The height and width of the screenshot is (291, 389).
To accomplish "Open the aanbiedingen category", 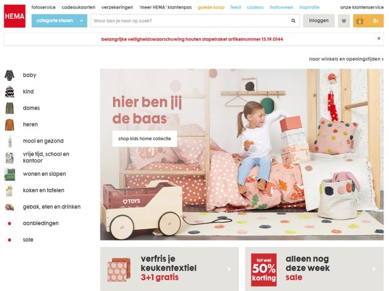I will tap(41, 223).
